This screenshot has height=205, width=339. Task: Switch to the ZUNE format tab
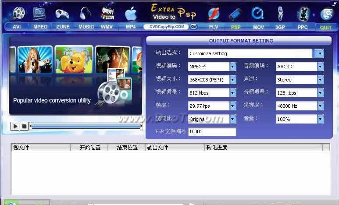pyautogui.click(x=63, y=27)
